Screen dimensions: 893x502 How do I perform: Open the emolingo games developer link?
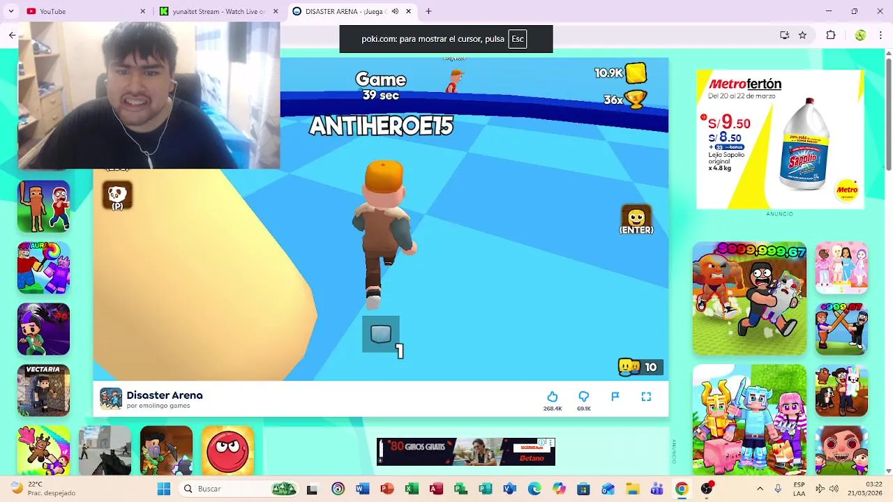[158, 406]
